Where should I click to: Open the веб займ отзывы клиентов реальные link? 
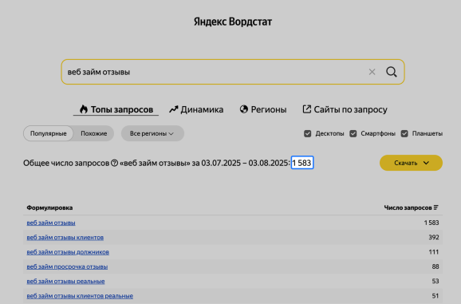(x=80, y=296)
